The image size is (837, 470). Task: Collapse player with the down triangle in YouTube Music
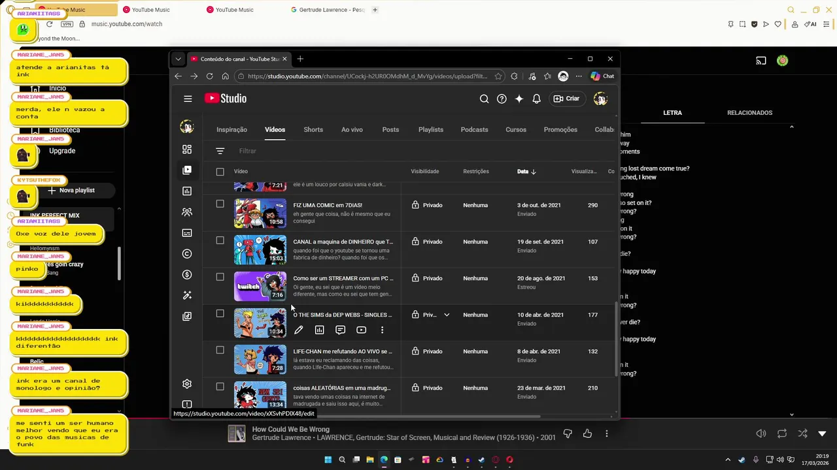point(823,433)
